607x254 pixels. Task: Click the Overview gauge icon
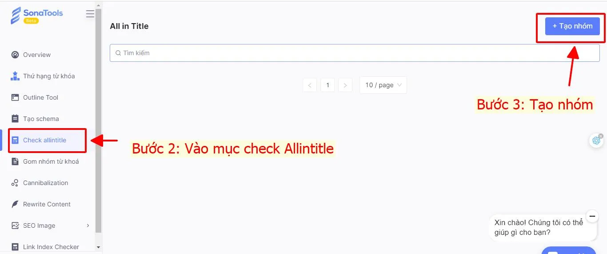pyautogui.click(x=15, y=55)
